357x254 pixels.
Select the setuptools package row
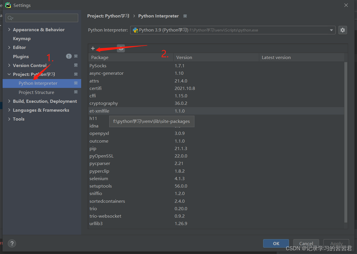click(x=216, y=186)
